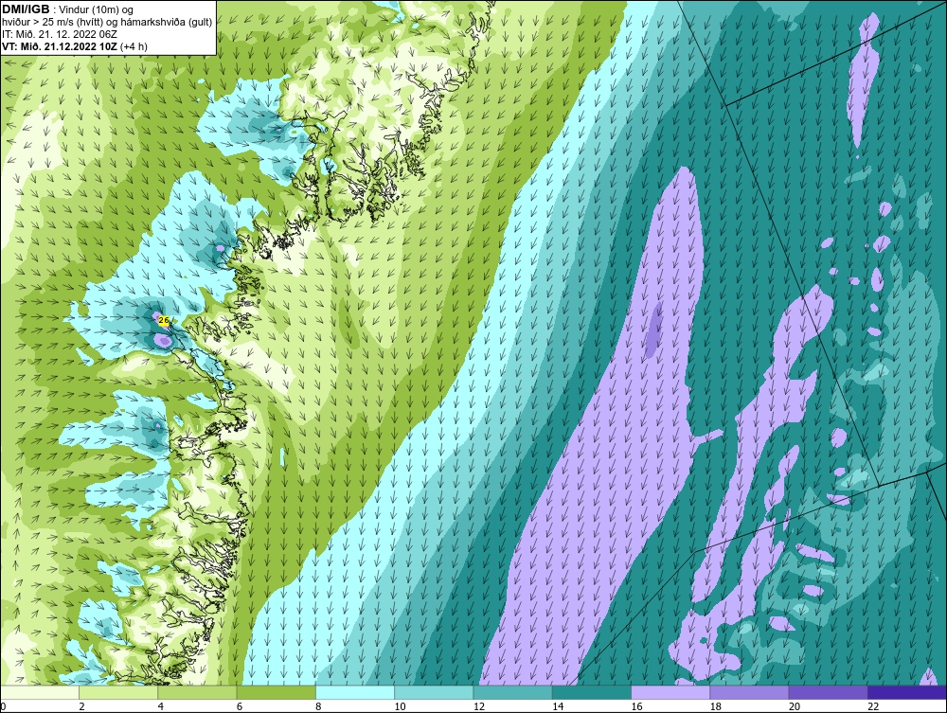947x713 pixels.
Task: Click the 'DMI/IGB : Vindur (10m) og' title line
Action: (x=68, y=9)
